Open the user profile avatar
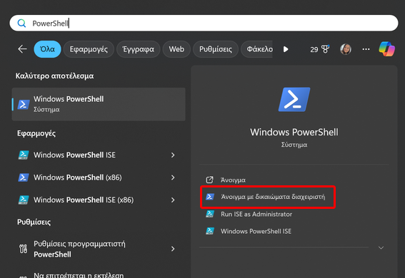 tap(346, 49)
